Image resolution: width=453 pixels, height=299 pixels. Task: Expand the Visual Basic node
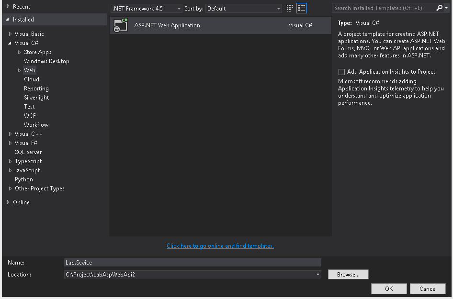(10, 34)
